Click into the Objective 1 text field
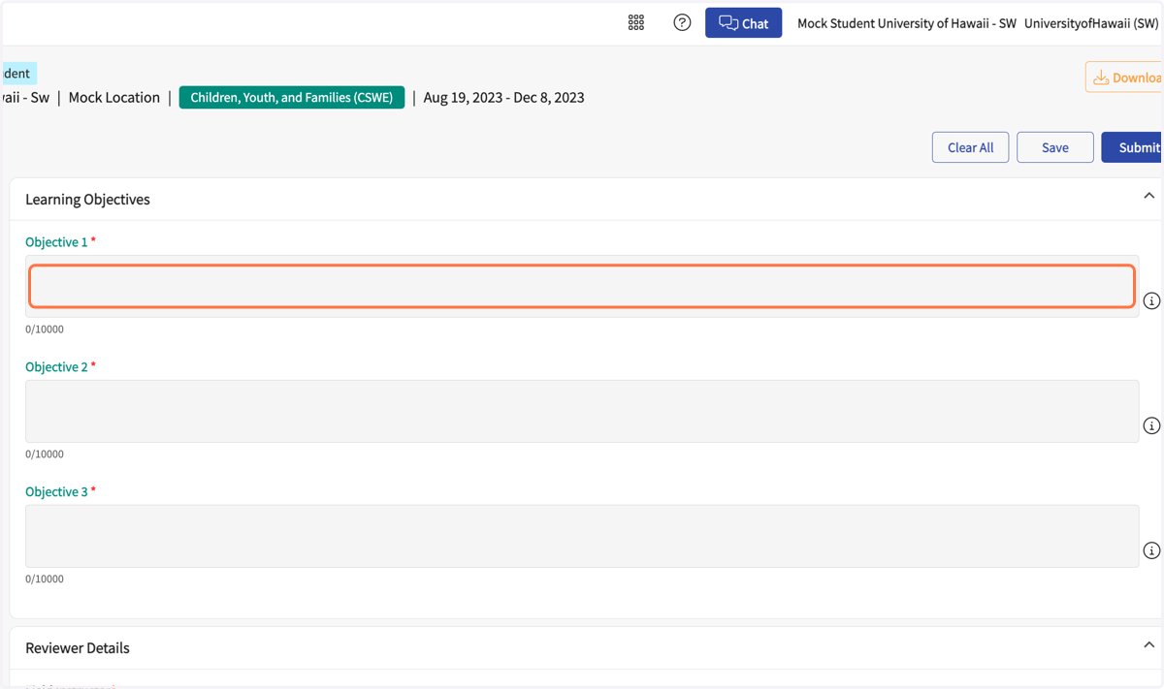 (x=582, y=286)
